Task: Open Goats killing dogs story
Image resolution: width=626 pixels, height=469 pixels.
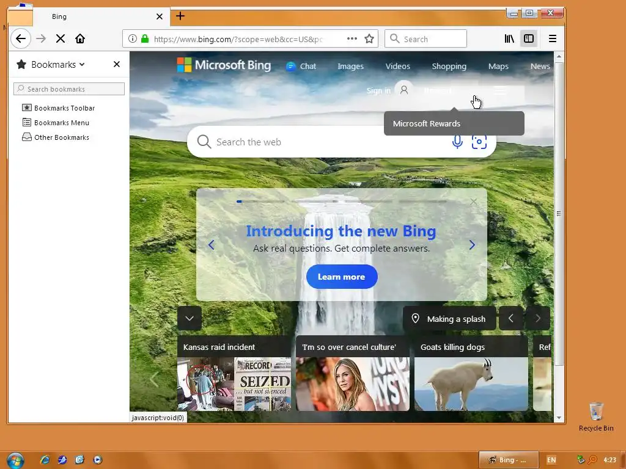Action: coord(471,373)
